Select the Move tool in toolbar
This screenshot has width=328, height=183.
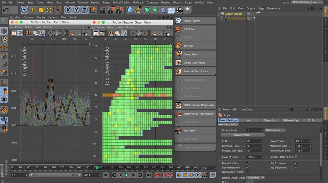(x=32, y=10)
